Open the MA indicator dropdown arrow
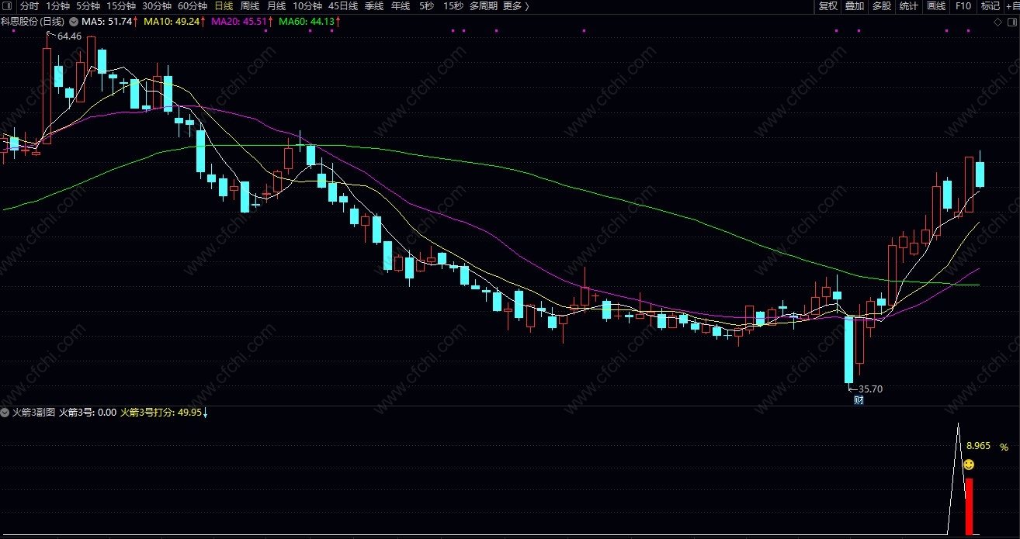 pyautogui.click(x=74, y=22)
